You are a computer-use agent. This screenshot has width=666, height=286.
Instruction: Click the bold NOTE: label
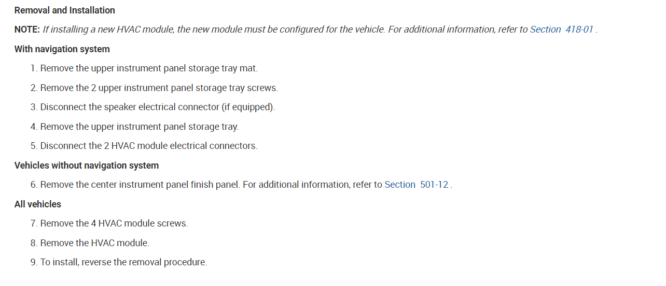[x=27, y=29]
